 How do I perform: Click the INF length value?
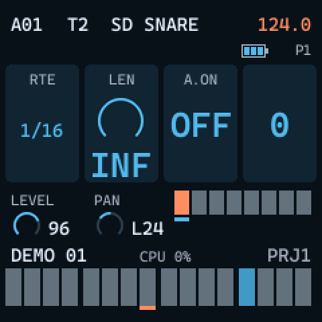pyautogui.click(x=121, y=165)
